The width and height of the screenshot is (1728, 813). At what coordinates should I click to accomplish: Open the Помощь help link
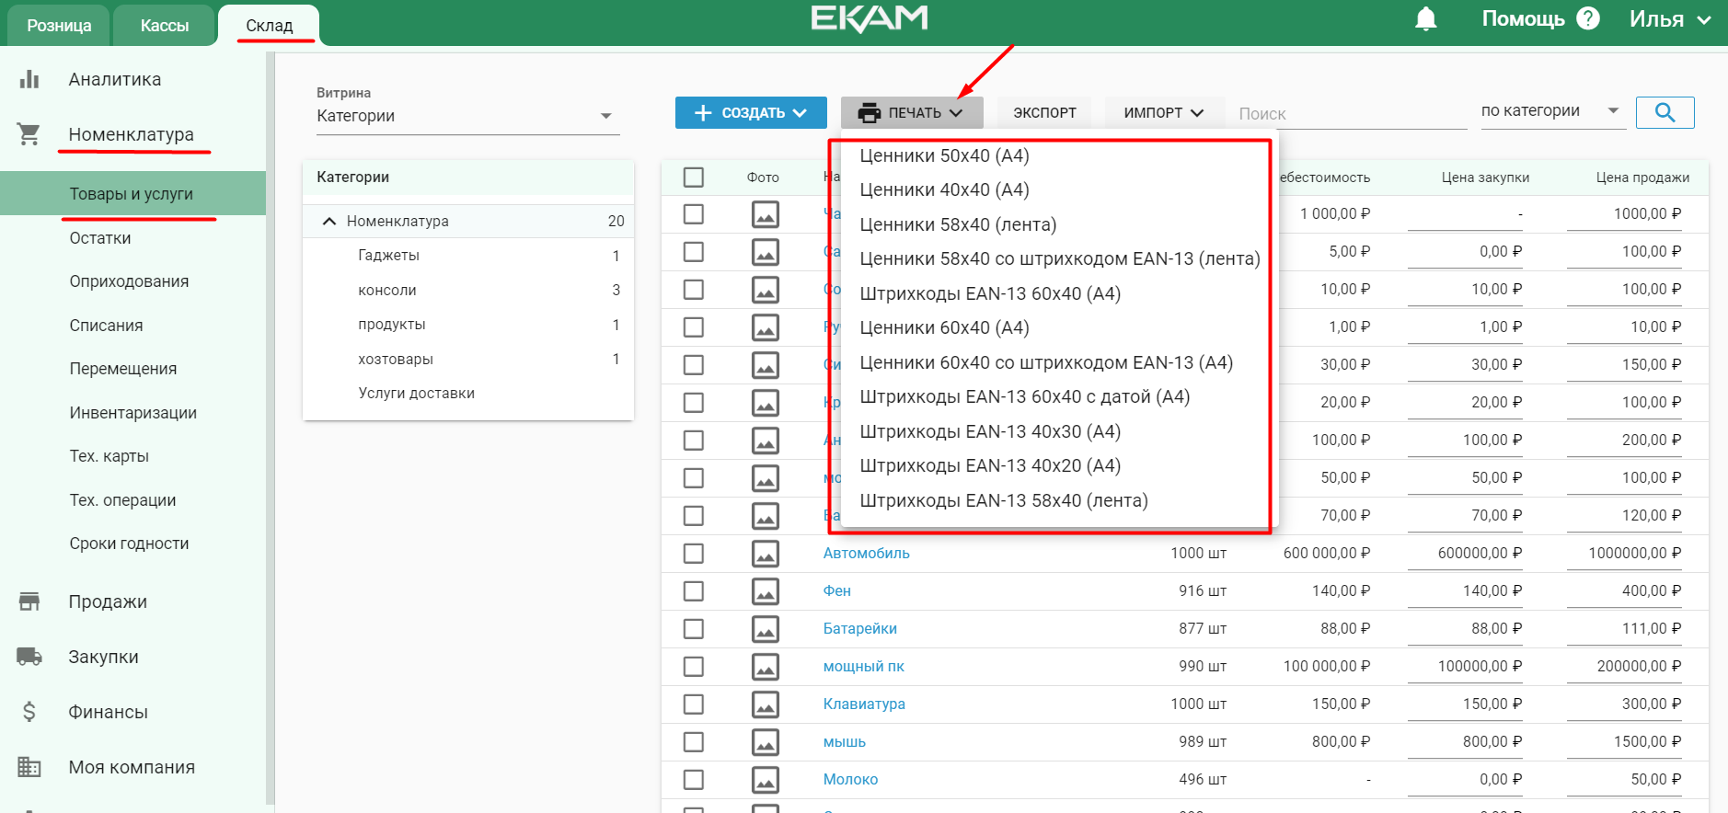[x=1523, y=18]
